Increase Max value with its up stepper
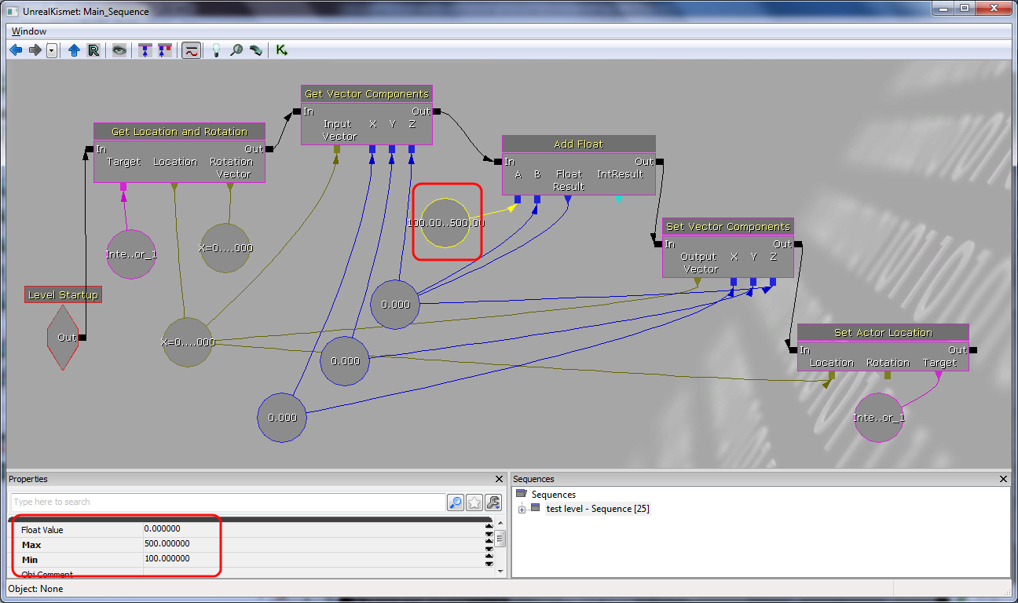The height and width of the screenshot is (603, 1018). tap(489, 541)
